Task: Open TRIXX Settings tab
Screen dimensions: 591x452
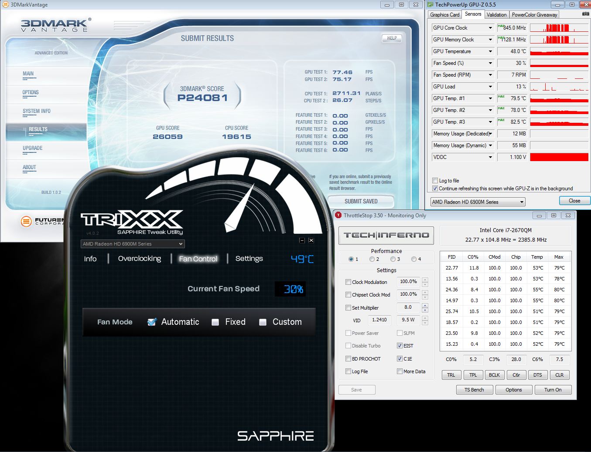Action: [x=249, y=259]
